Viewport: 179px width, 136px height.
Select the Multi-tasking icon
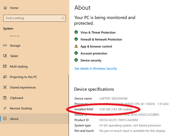(x=5, y=66)
